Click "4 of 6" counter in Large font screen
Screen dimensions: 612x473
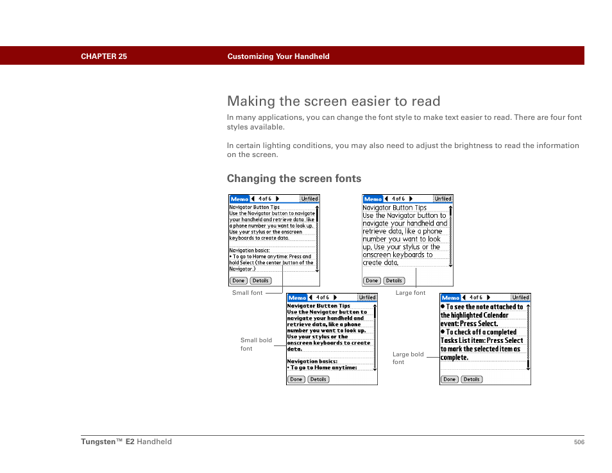[398, 199]
